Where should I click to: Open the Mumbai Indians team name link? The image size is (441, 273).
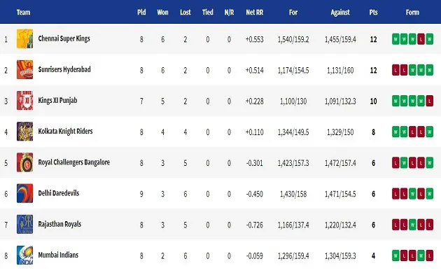pos(58,255)
